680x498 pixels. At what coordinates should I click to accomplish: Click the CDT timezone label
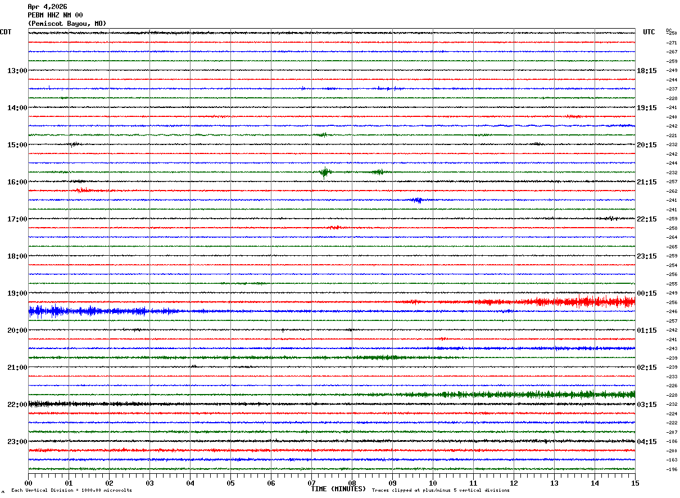(6, 32)
